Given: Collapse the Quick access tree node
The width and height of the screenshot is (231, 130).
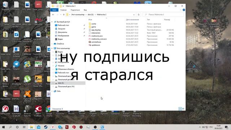Looking at the screenshot, I should (52, 22).
